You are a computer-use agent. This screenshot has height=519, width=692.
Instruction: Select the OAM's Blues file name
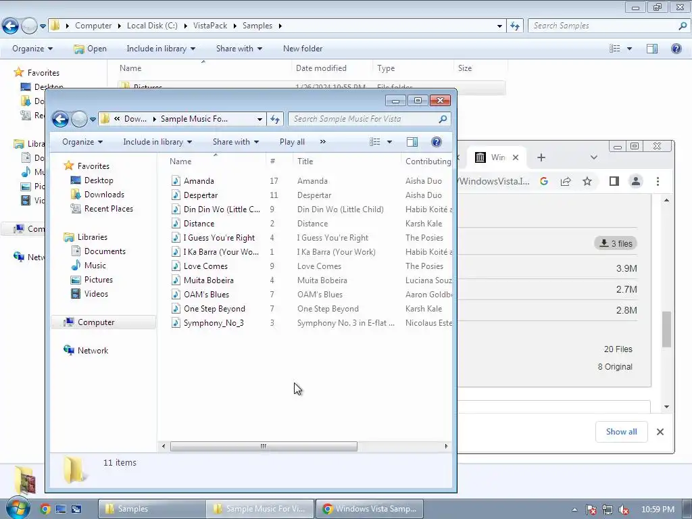click(206, 295)
